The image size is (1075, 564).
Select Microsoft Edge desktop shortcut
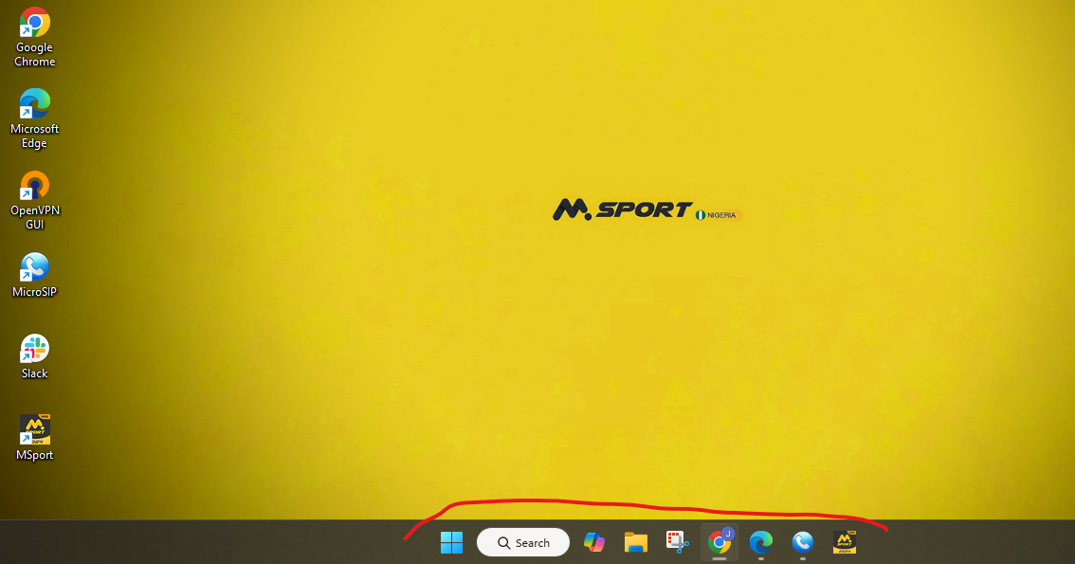(x=34, y=119)
